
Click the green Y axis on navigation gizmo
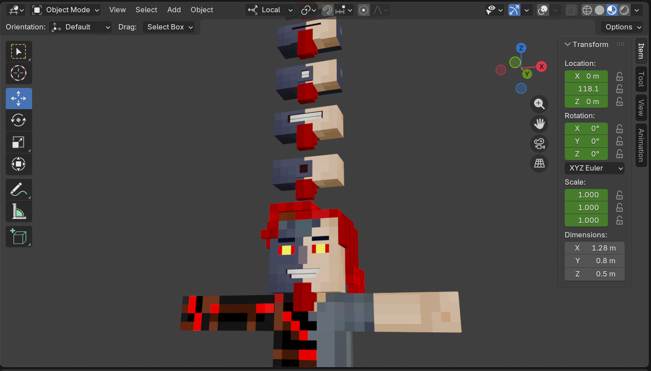[x=527, y=74]
